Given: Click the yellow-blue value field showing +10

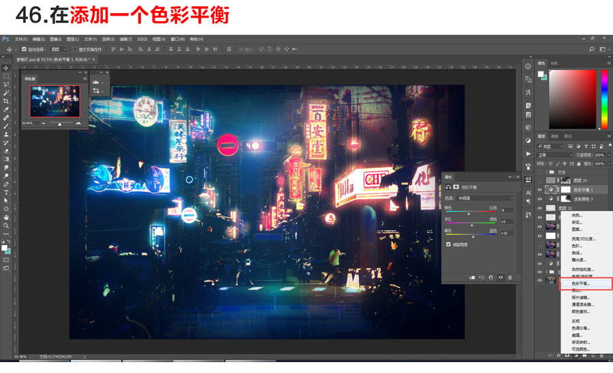Looking at the screenshot, I should point(507,233).
